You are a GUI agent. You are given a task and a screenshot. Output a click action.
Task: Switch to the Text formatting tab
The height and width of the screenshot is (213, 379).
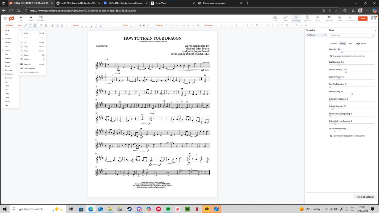(351, 43)
